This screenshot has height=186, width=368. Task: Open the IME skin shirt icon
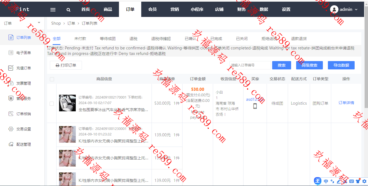click(358, 181)
